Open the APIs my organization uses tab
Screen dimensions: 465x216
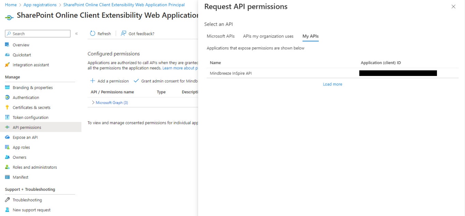pos(268,36)
